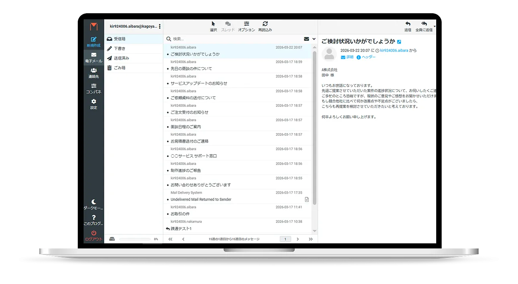518x284 pixels.
Task: Open message 疎通テスト1
Action: pyautogui.click(x=237, y=225)
